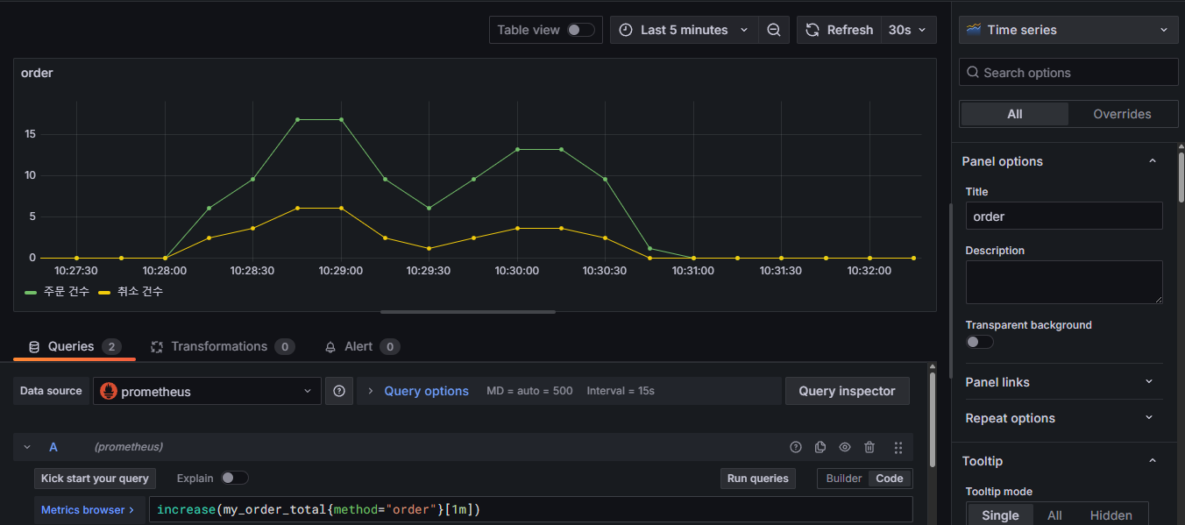Open the prometheus data source dropdown
This screenshot has width=1185, height=525.
(207, 391)
